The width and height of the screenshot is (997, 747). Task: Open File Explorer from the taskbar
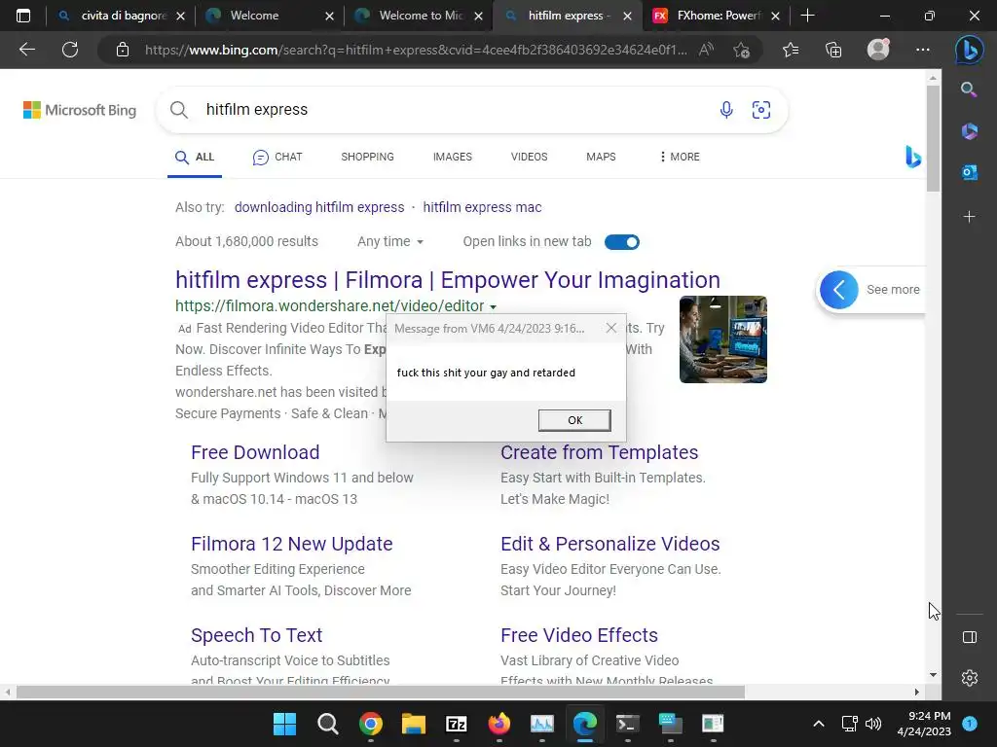click(413, 724)
